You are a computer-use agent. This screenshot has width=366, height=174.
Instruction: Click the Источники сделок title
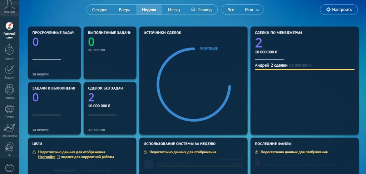click(163, 33)
